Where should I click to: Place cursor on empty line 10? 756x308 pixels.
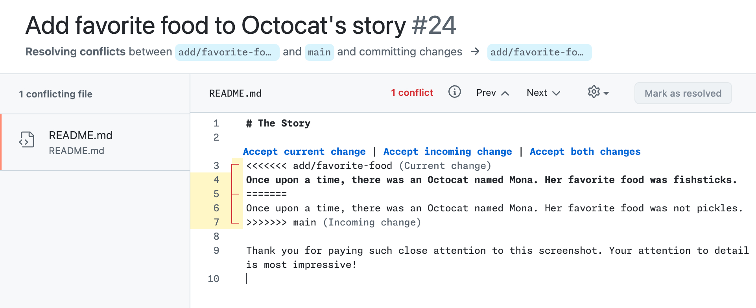click(275, 279)
